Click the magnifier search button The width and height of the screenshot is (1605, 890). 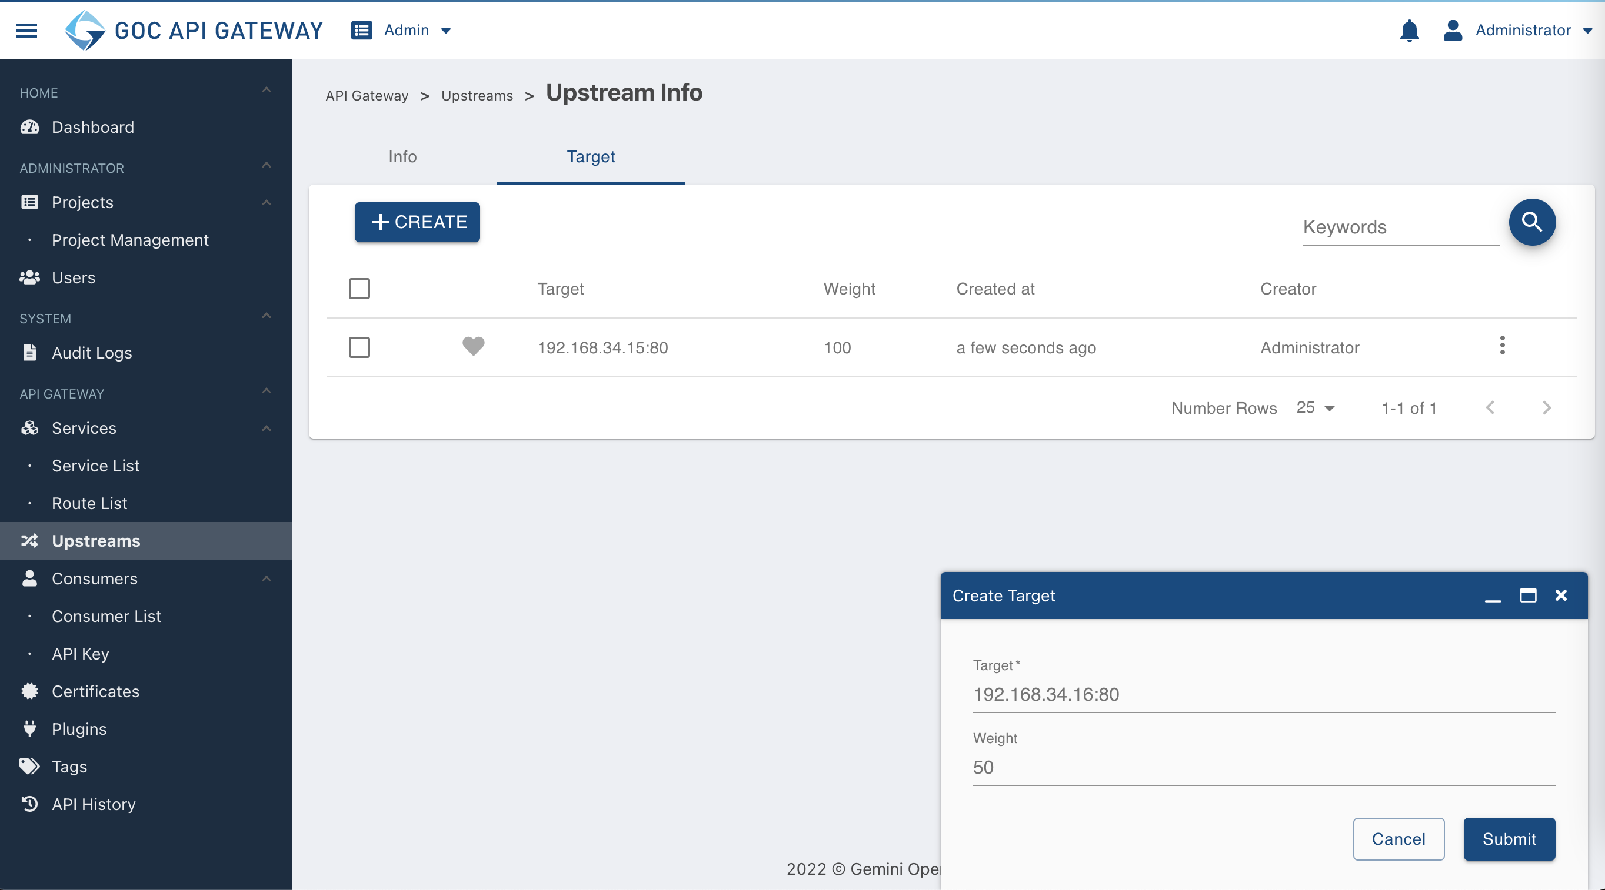[x=1531, y=222]
